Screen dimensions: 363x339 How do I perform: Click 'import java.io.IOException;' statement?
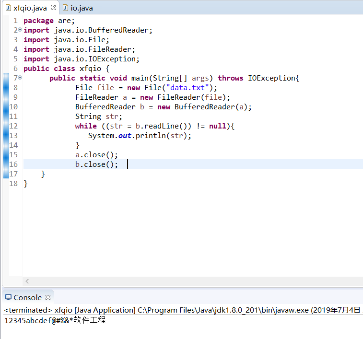[x=82, y=59]
